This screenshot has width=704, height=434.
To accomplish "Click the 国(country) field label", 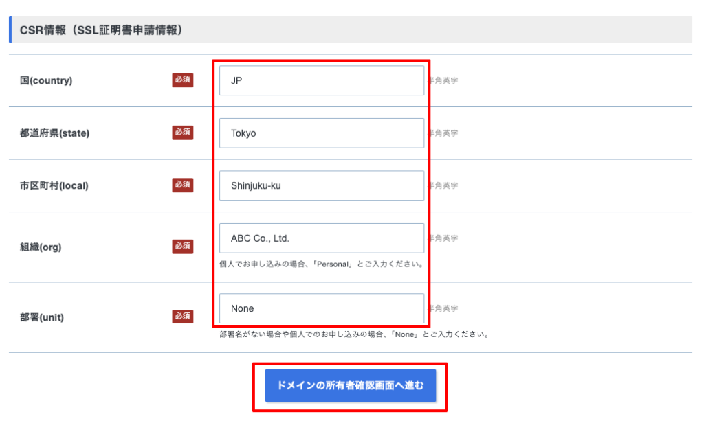I will [x=46, y=81].
